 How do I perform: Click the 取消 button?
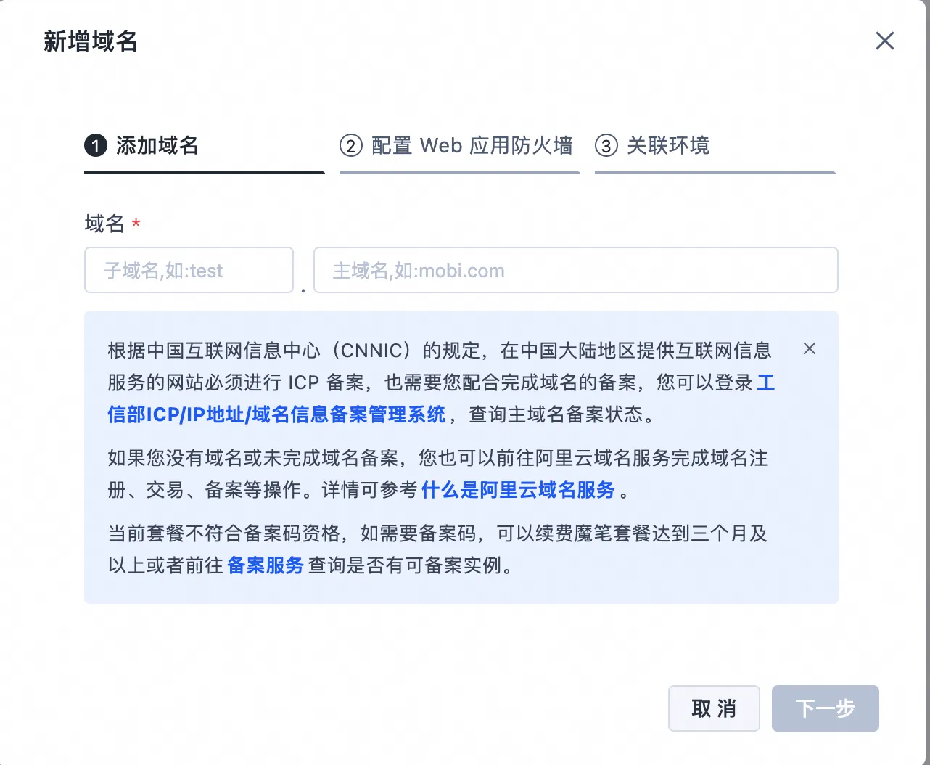click(x=714, y=708)
